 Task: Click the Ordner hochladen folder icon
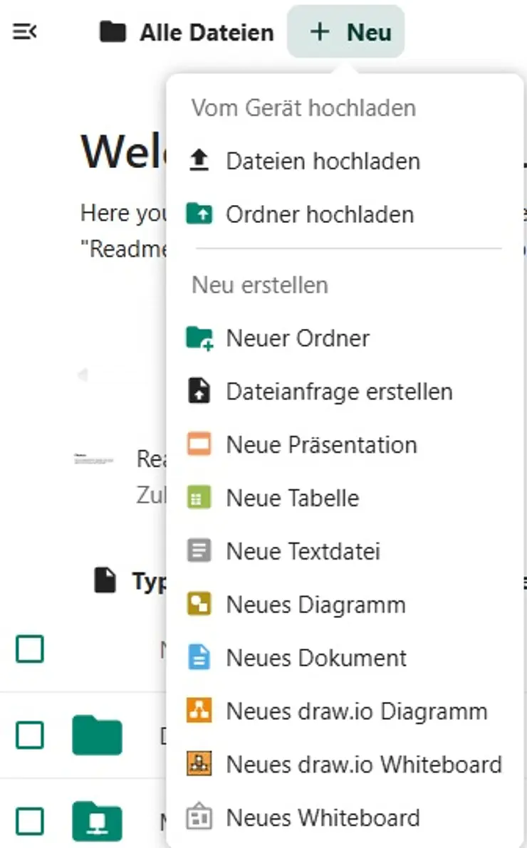(x=199, y=214)
